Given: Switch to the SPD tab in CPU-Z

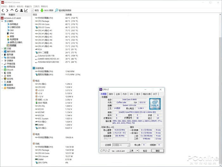Looking at the screenshot, I should (x=131, y=94).
